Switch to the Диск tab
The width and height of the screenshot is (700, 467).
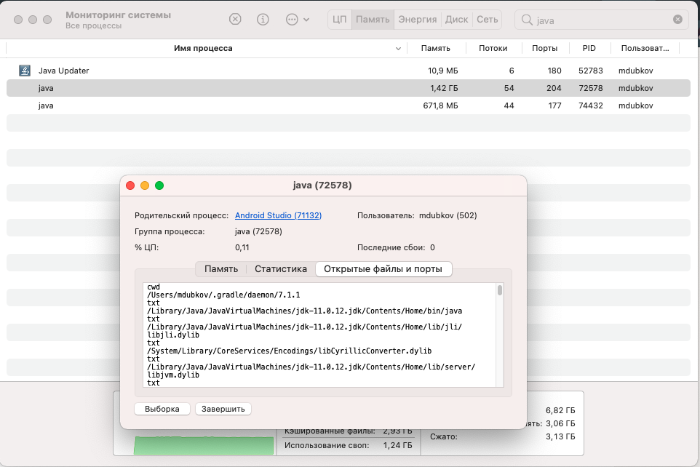tap(457, 20)
